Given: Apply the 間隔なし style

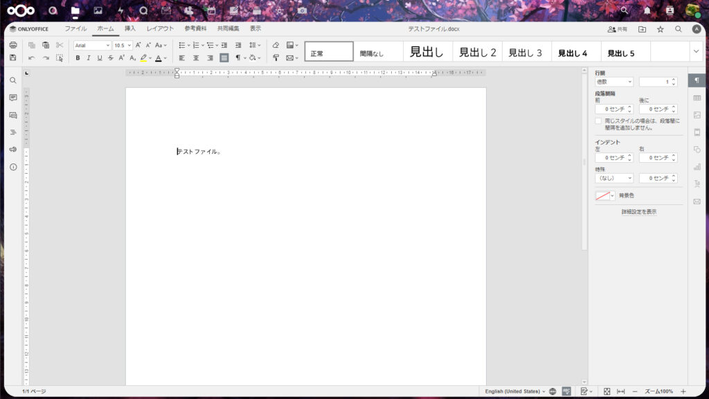Looking at the screenshot, I should pyautogui.click(x=379, y=52).
